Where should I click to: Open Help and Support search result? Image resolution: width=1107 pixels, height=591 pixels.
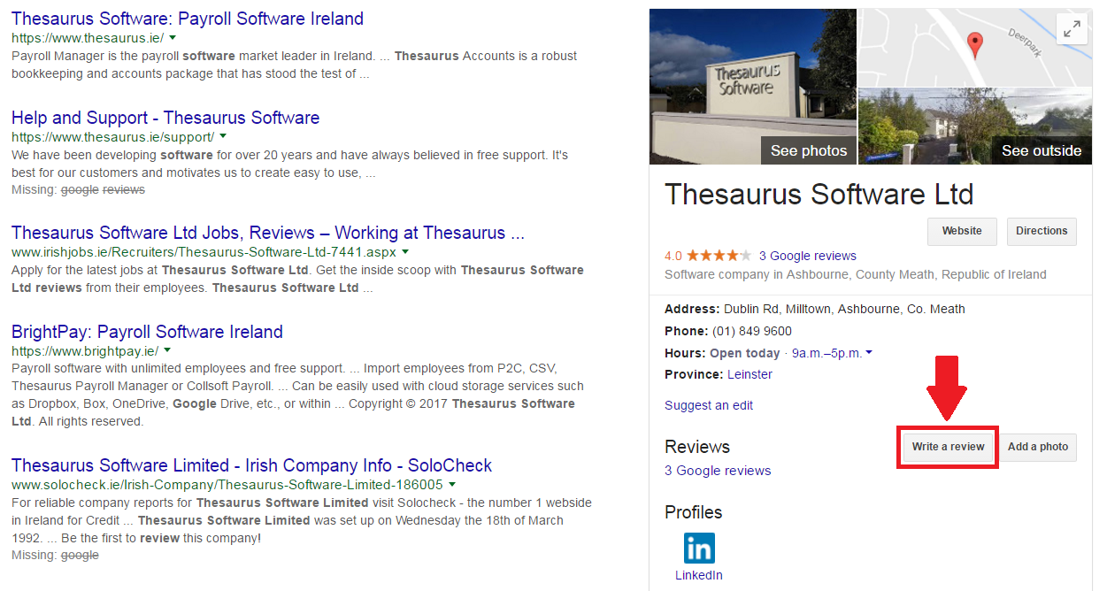(165, 118)
